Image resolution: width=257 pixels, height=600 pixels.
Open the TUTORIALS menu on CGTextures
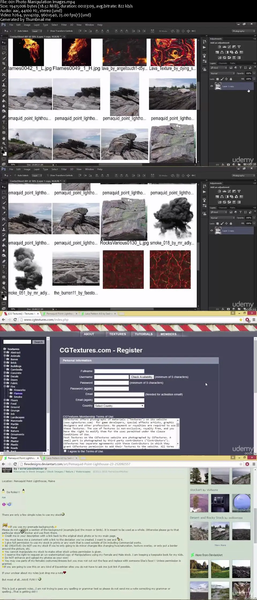(x=143, y=334)
